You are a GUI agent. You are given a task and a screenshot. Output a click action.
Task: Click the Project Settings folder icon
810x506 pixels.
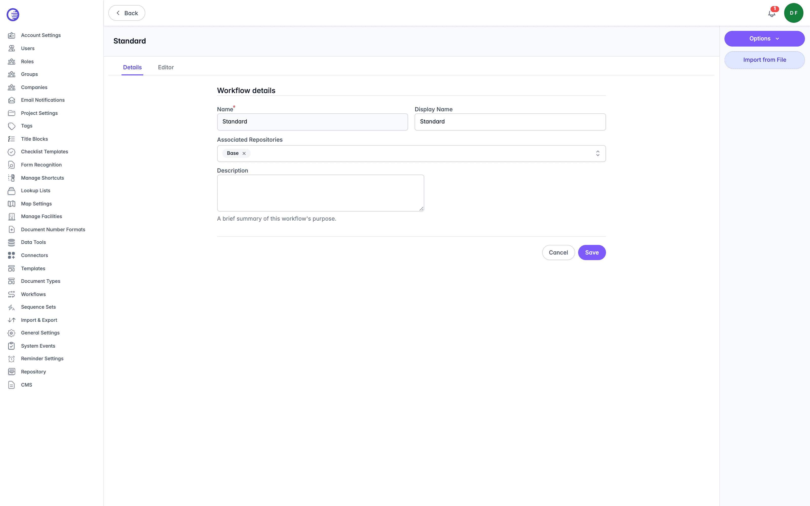(11, 113)
